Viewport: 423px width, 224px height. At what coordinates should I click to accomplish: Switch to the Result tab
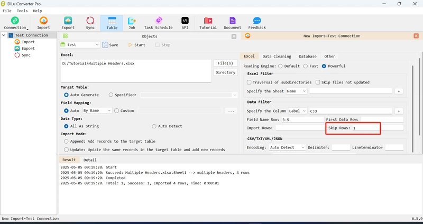[x=69, y=160]
